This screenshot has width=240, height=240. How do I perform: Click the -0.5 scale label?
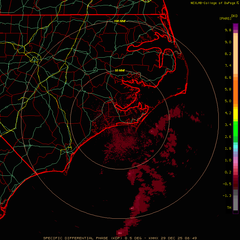227,184
